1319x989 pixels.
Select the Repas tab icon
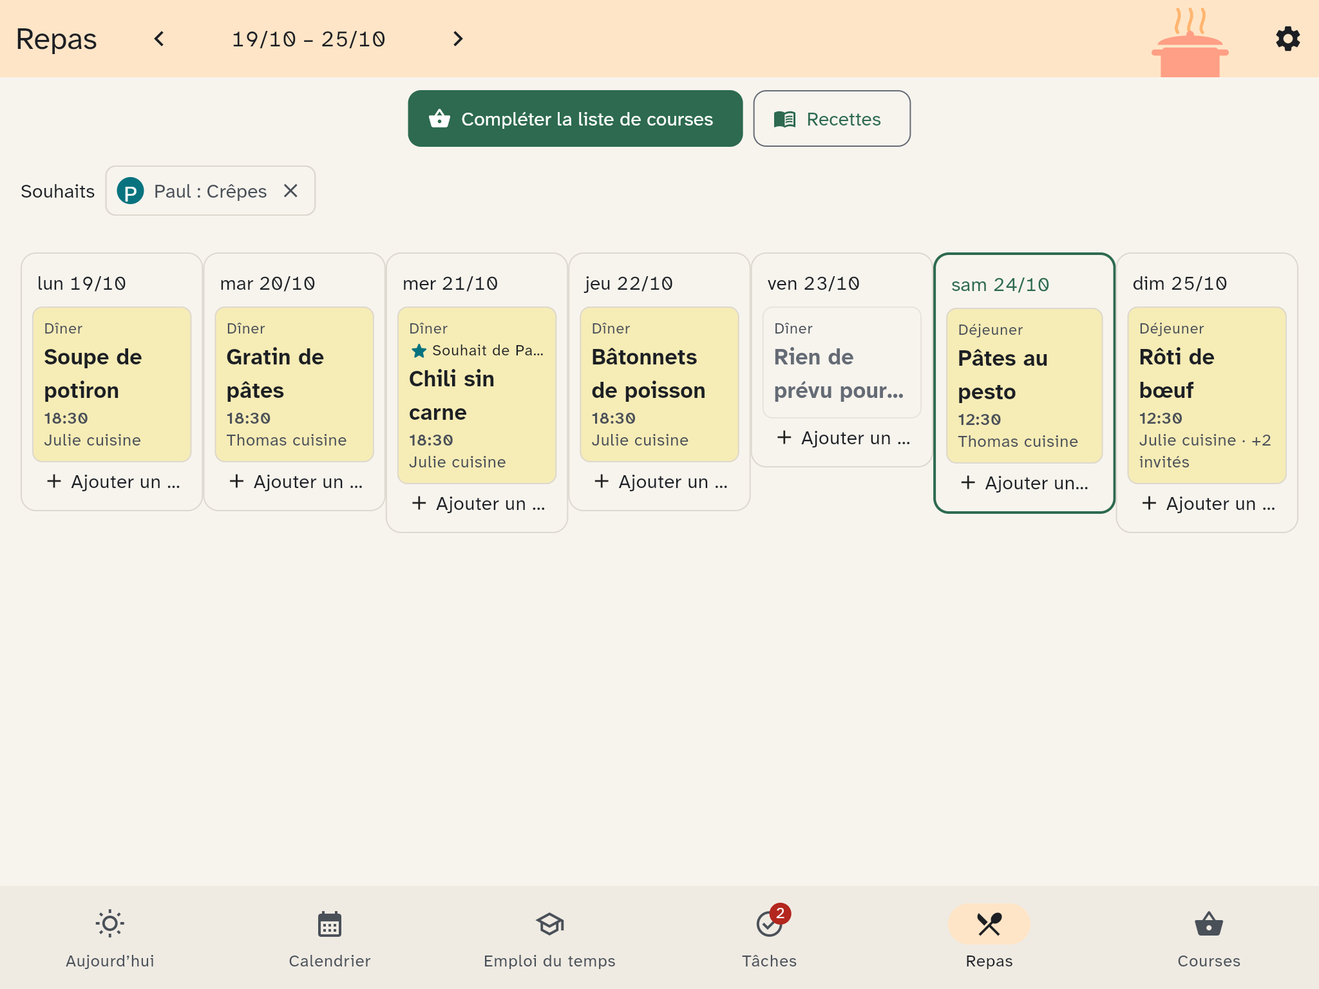tap(989, 925)
